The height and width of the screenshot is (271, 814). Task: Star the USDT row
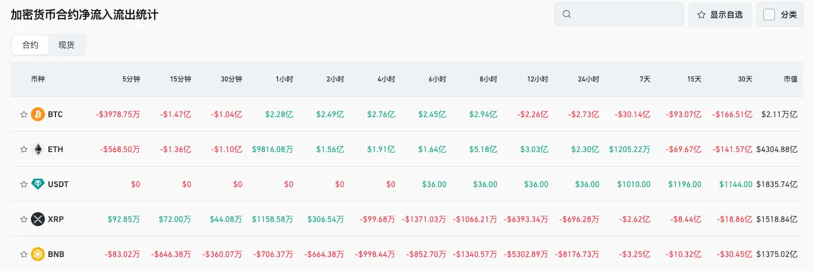[24, 184]
